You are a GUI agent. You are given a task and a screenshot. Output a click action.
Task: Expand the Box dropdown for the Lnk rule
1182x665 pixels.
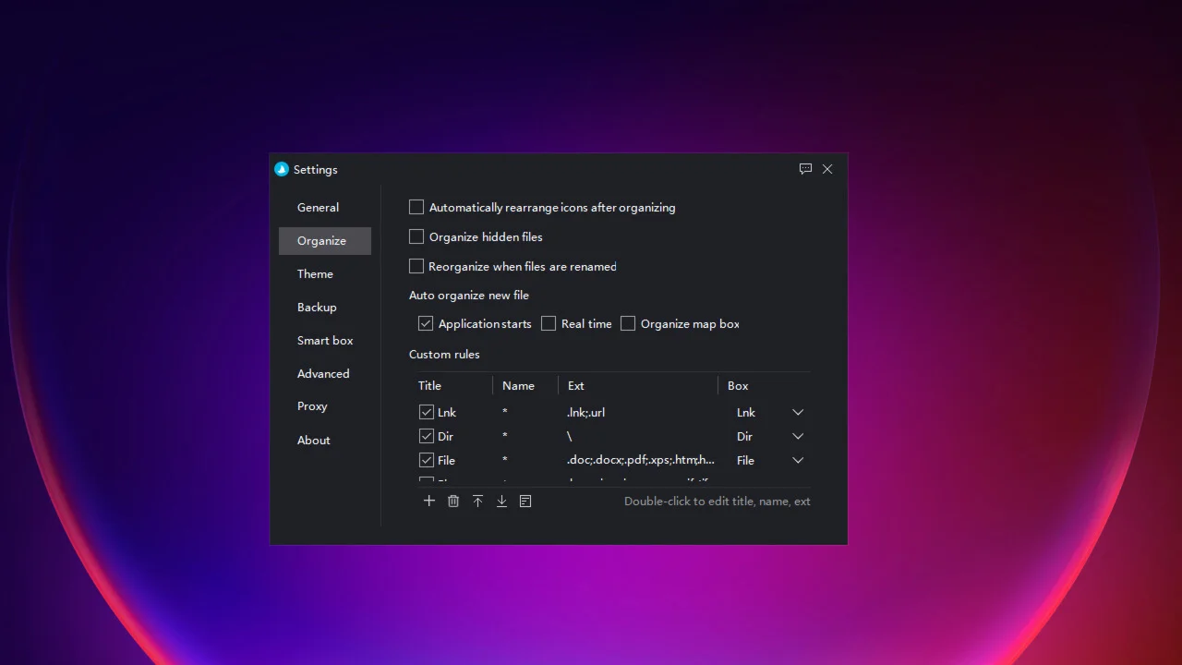click(770, 412)
